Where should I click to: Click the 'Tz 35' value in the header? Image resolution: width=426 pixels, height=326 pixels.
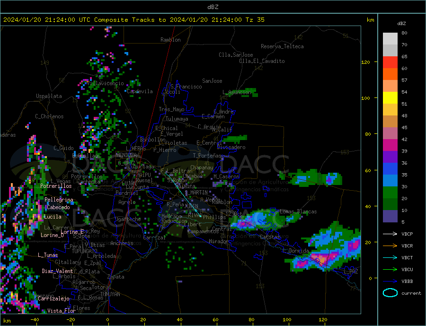255,20
